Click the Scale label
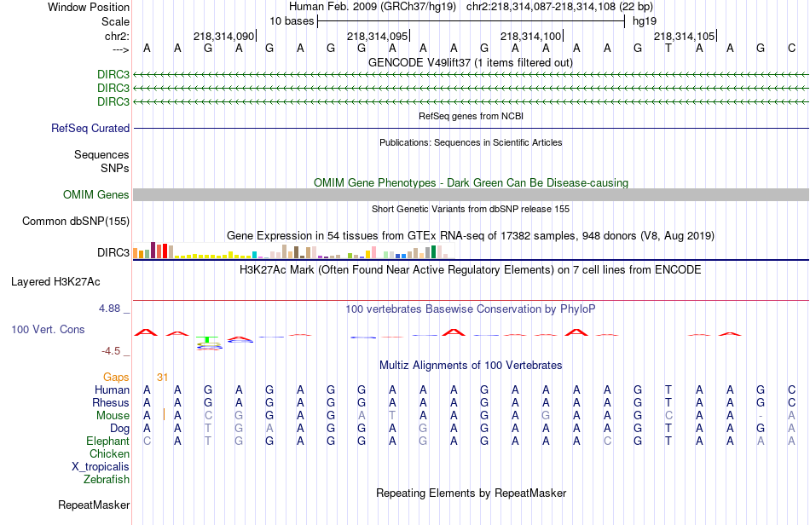The height and width of the screenshot is (525, 810). (115, 21)
